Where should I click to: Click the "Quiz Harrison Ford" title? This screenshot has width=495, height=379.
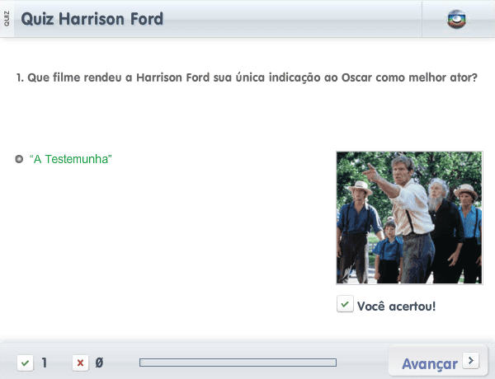(x=92, y=19)
